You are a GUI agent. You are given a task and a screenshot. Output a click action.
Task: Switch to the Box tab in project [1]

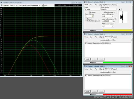pyautogui.click(x=91, y=5)
